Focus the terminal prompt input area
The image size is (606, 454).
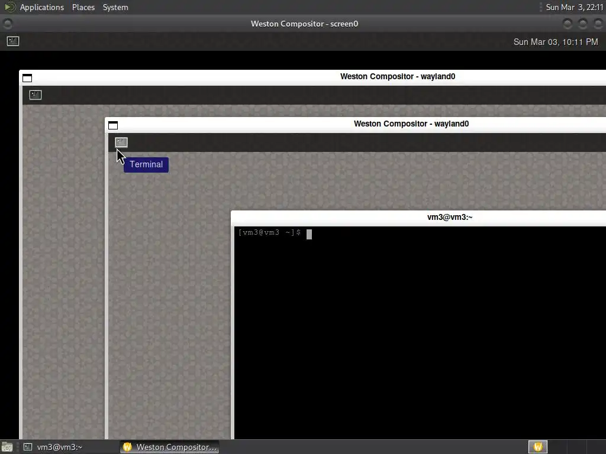pos(420,332)
